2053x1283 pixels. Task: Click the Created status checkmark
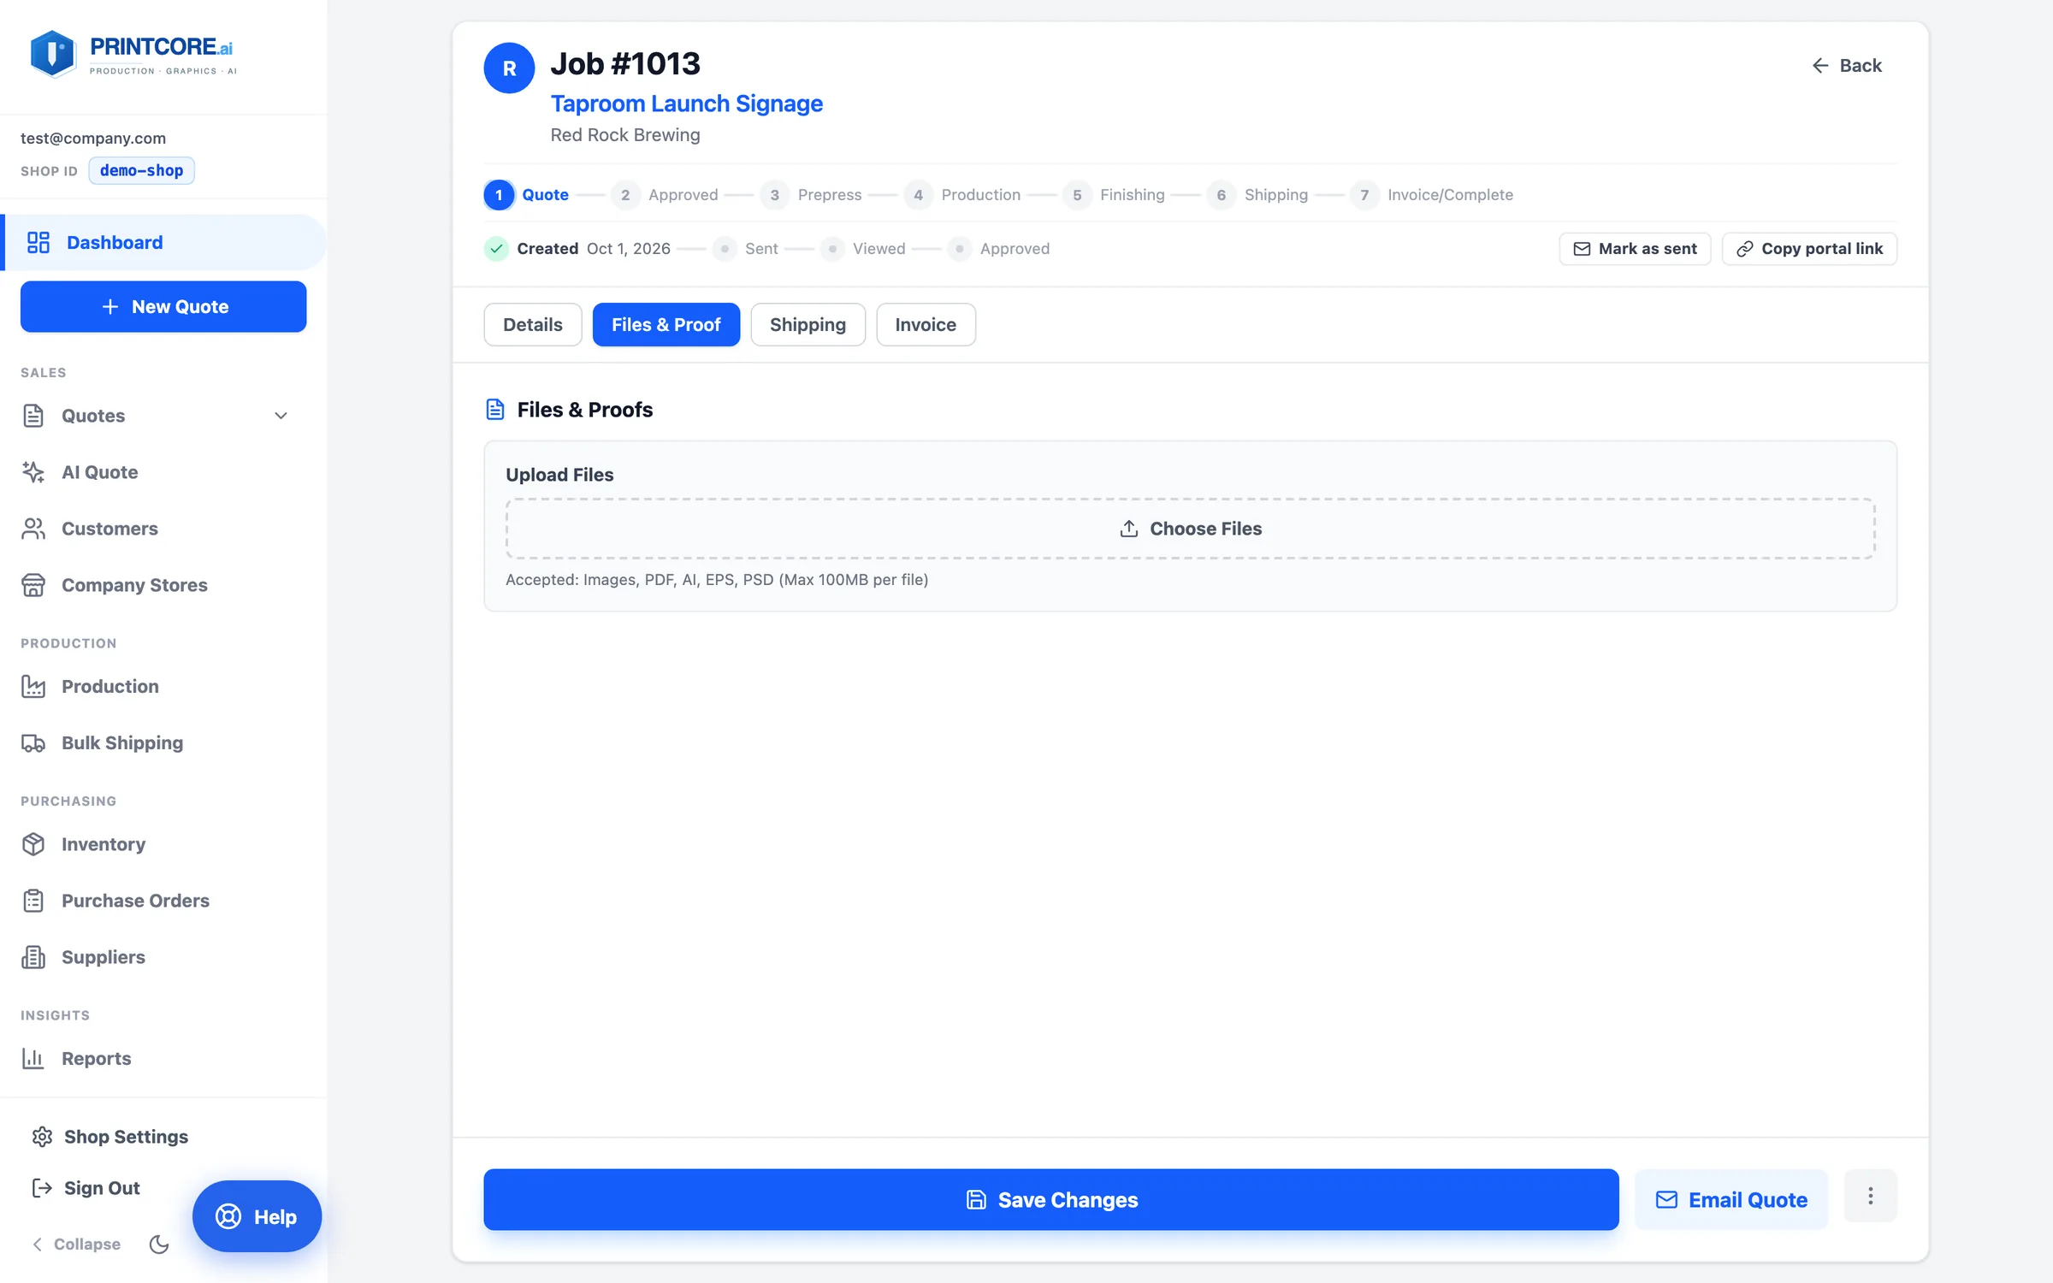pyautogui.click(x=496, y=249)
